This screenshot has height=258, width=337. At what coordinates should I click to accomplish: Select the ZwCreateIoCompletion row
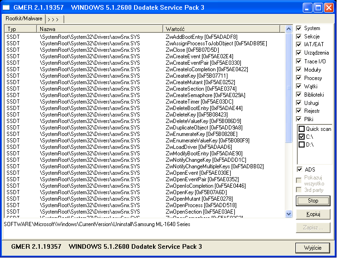145,69
